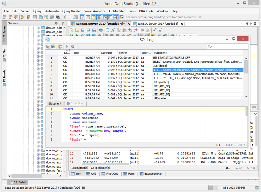Expand the first dbo.ws_cube tree node
This screenshot has height=192, width=261.
point(38,28)
